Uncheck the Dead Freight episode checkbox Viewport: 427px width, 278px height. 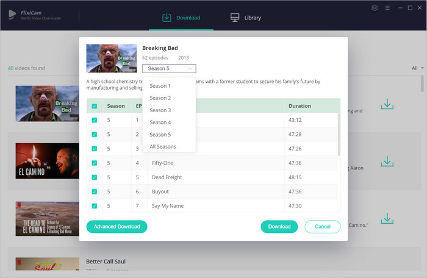(x=94, y=177)
